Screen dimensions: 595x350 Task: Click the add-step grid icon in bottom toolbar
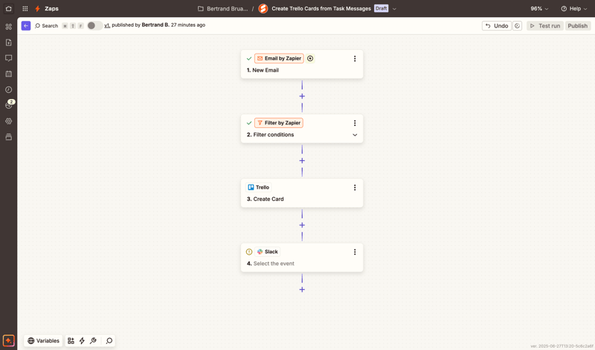pos(71,340)
